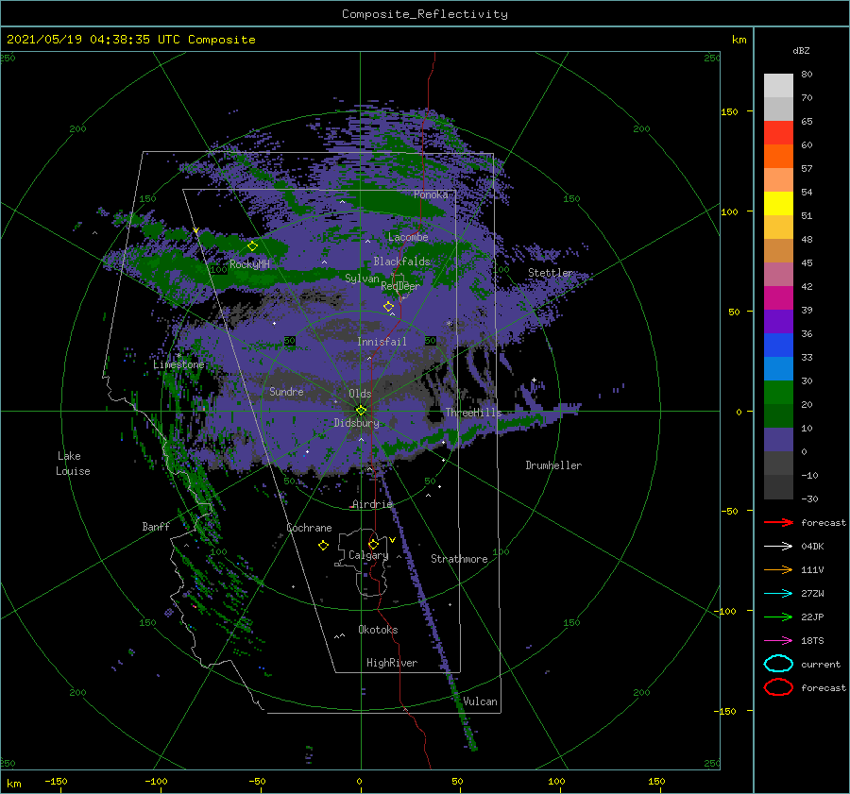
Task: Click the 'Drumheller' city label
Action: click(x=553, y=465)
